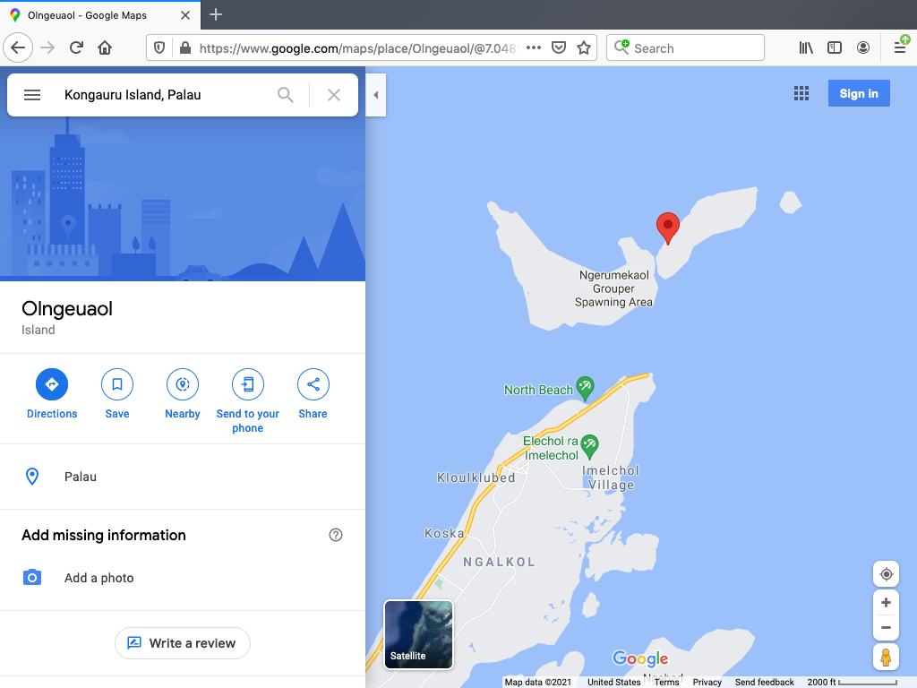
Task: Click the Sign in button
Action: 859,94
